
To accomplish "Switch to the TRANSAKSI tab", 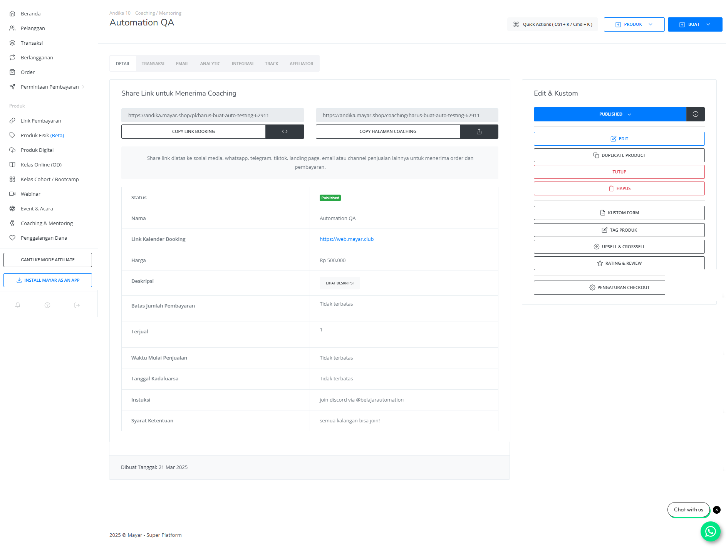I will click(153, 64).
